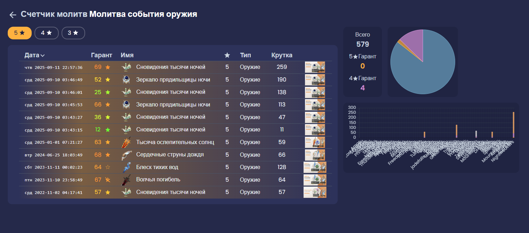529x233 pixels.
Task: Click the crossed-out star next to pity 67
Action: pyautogui.click(x=108, y=180)
